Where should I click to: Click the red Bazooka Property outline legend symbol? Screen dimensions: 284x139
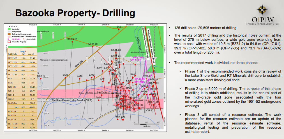click(x=9, y=42)
